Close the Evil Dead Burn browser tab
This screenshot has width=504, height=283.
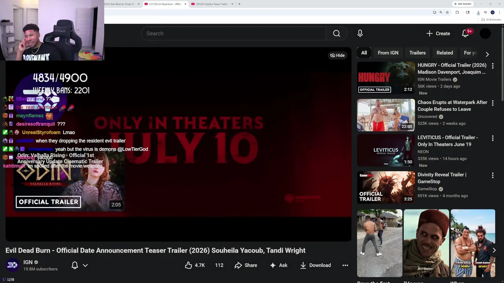tap(185, 4)
